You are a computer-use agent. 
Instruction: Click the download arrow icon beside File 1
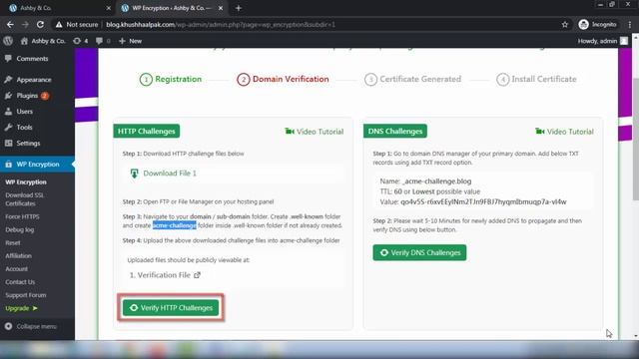[134, 174]
